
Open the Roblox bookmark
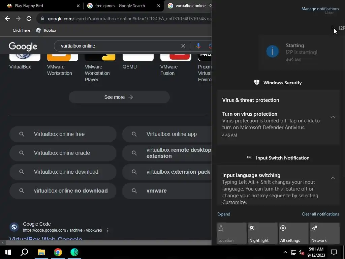click(46, 30)
